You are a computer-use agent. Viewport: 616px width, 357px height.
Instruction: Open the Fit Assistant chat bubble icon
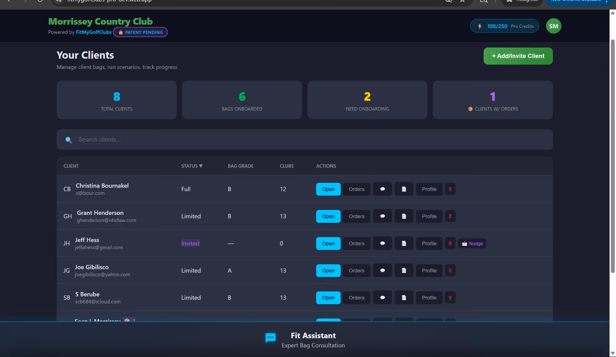(x=270, y=337)
